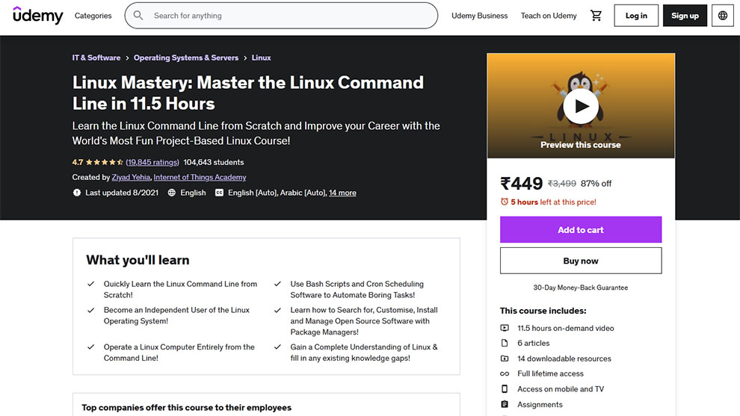This screenshot has width=740, height=416.
Task: Click the articles document icon
Action: (505, 343)
